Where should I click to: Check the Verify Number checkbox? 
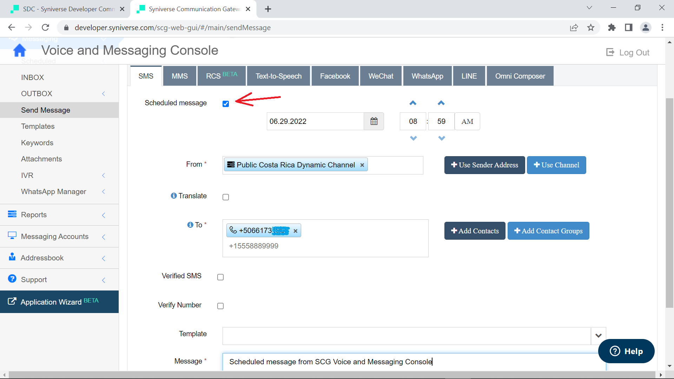coord(220,306)
